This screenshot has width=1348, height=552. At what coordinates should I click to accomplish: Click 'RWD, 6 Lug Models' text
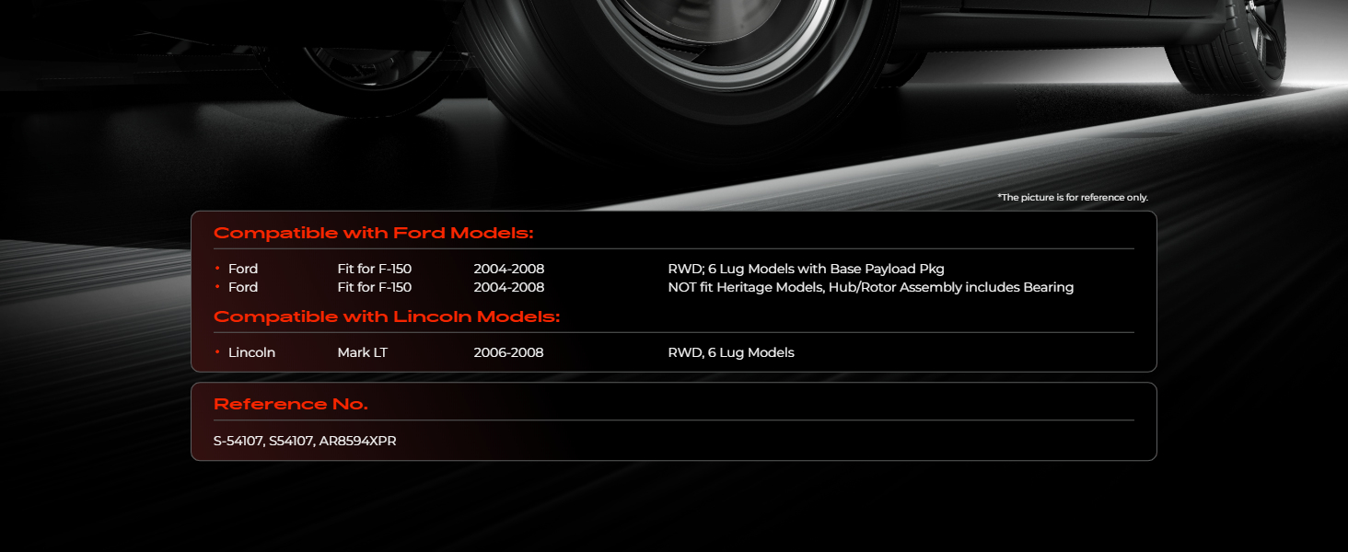[731, 353]
